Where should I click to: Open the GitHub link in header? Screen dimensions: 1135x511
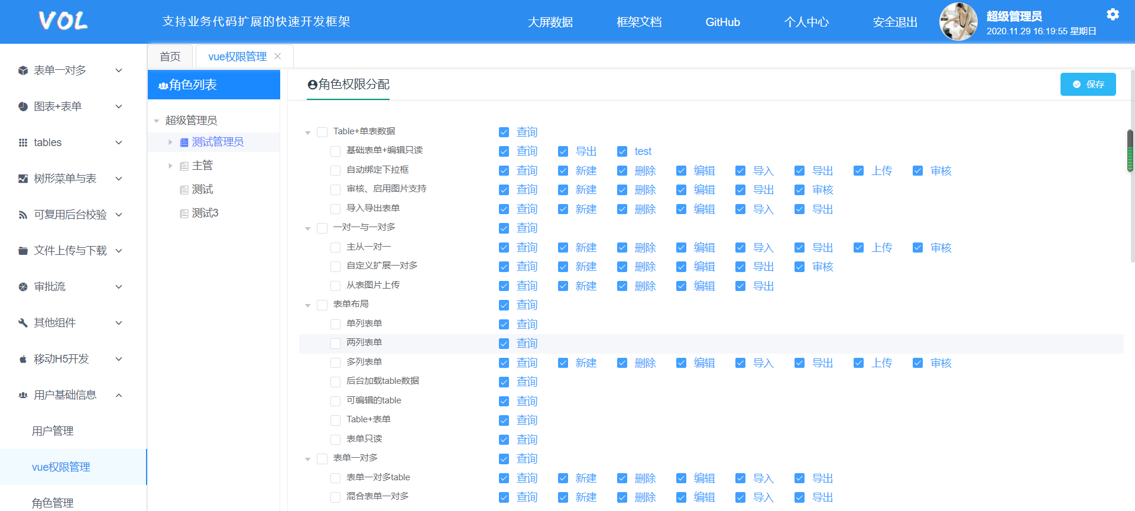click(x=722, y=22)
